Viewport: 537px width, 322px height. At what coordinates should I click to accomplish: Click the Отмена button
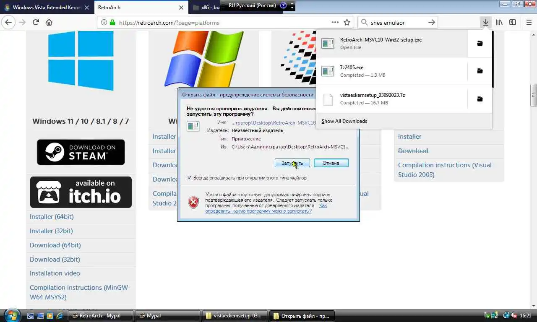click(331, 163)
